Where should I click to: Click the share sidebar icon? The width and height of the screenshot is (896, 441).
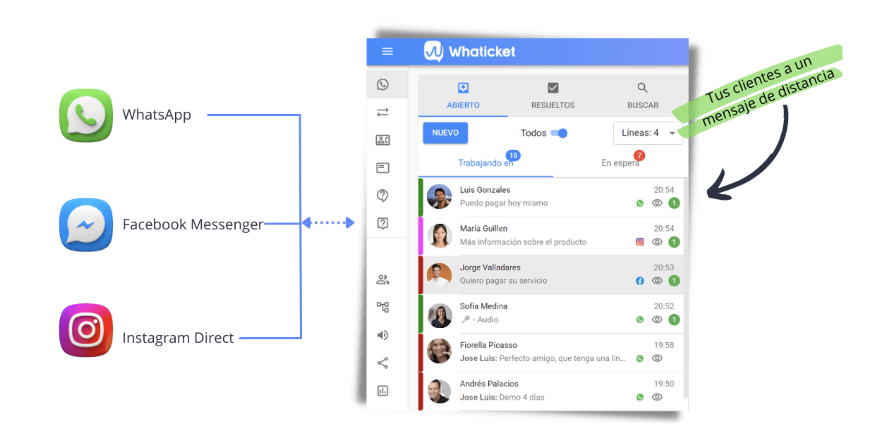[383, 363]
